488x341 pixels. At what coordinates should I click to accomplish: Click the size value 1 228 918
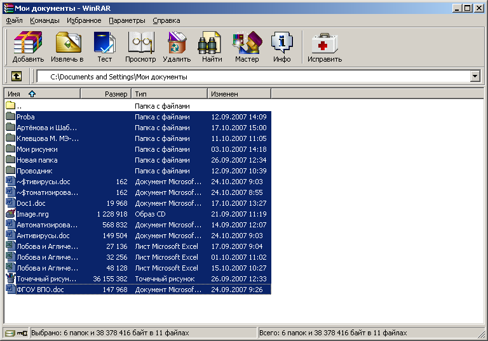(x=112, y=214)
